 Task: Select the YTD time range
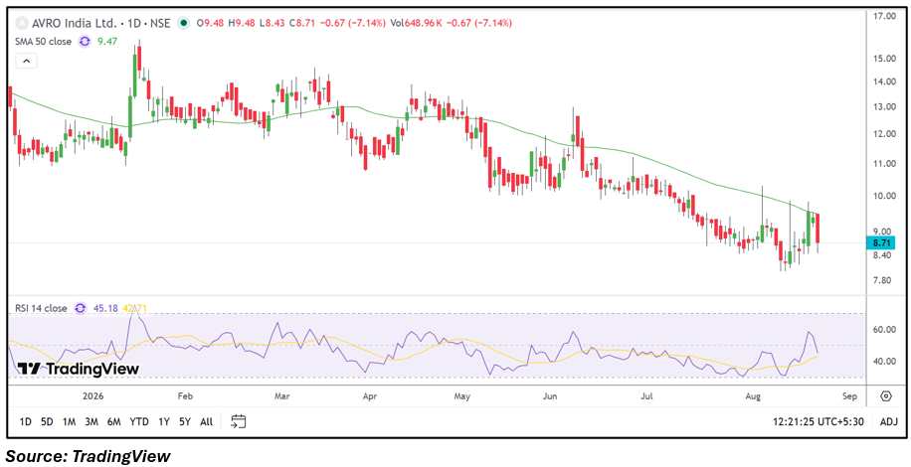(139, 421)
